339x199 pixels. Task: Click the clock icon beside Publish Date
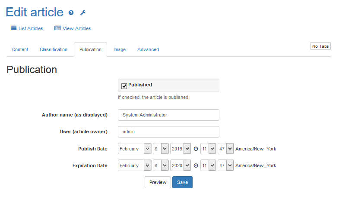196,149
